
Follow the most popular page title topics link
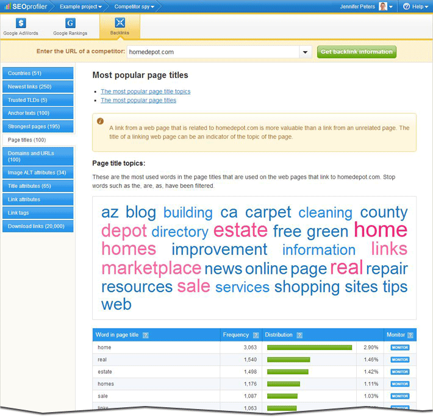coord(145,91)
